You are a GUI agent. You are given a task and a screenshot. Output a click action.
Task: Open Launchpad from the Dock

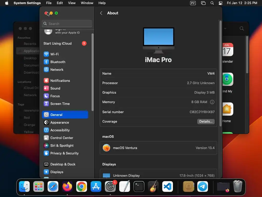click(x=39, y=186)
